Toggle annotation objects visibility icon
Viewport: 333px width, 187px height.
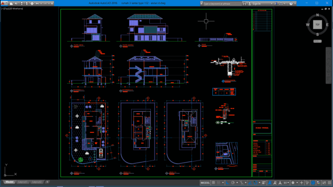(x=270, y=183)
